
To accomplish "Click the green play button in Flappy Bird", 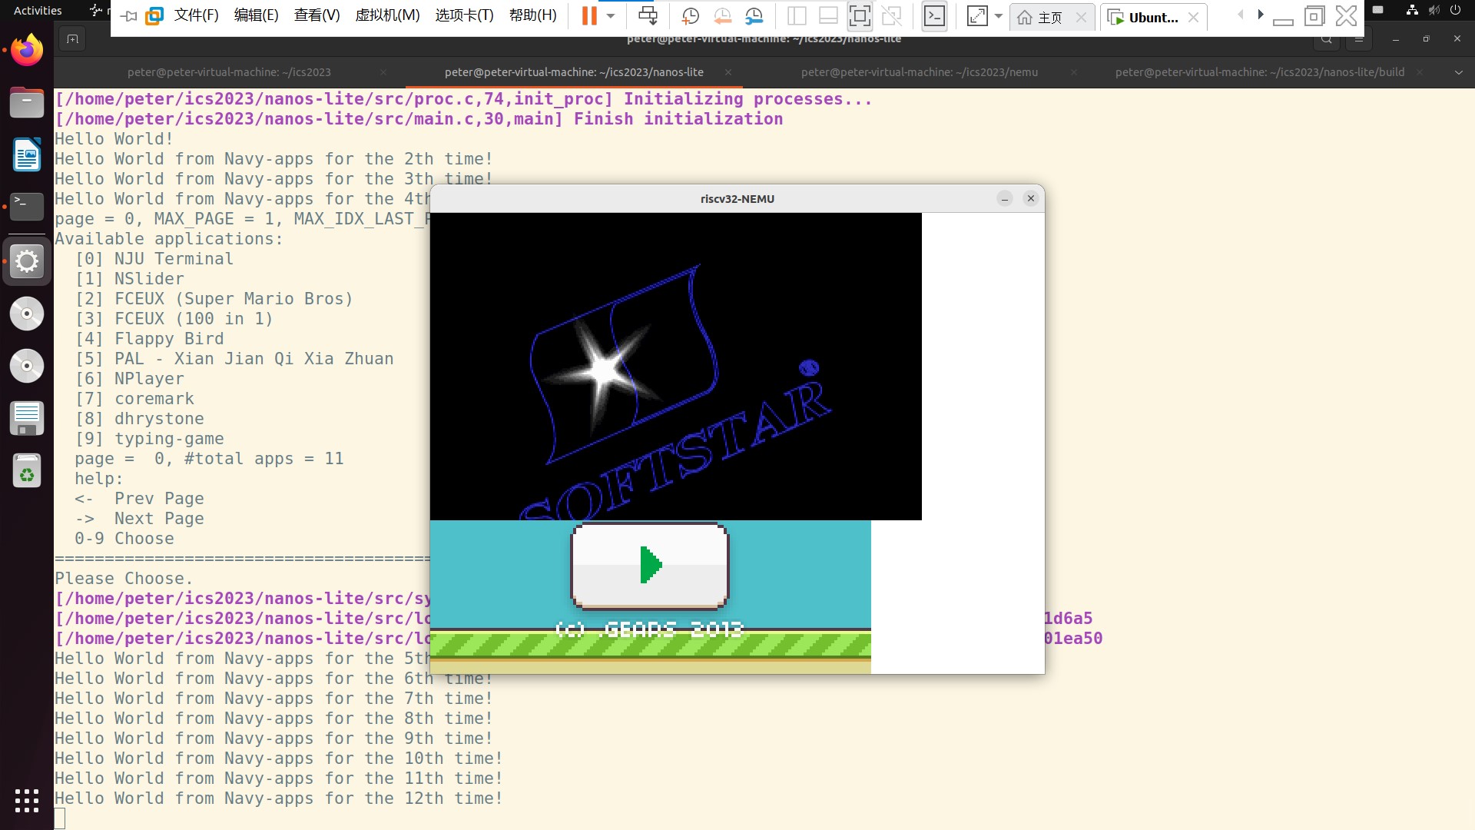I will click(x=650, y=566).
